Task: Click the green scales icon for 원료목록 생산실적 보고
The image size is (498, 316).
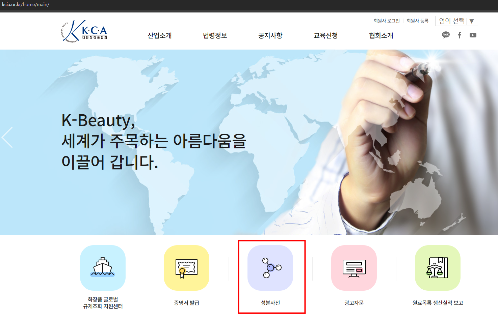Action: click(x=438, y=268)
